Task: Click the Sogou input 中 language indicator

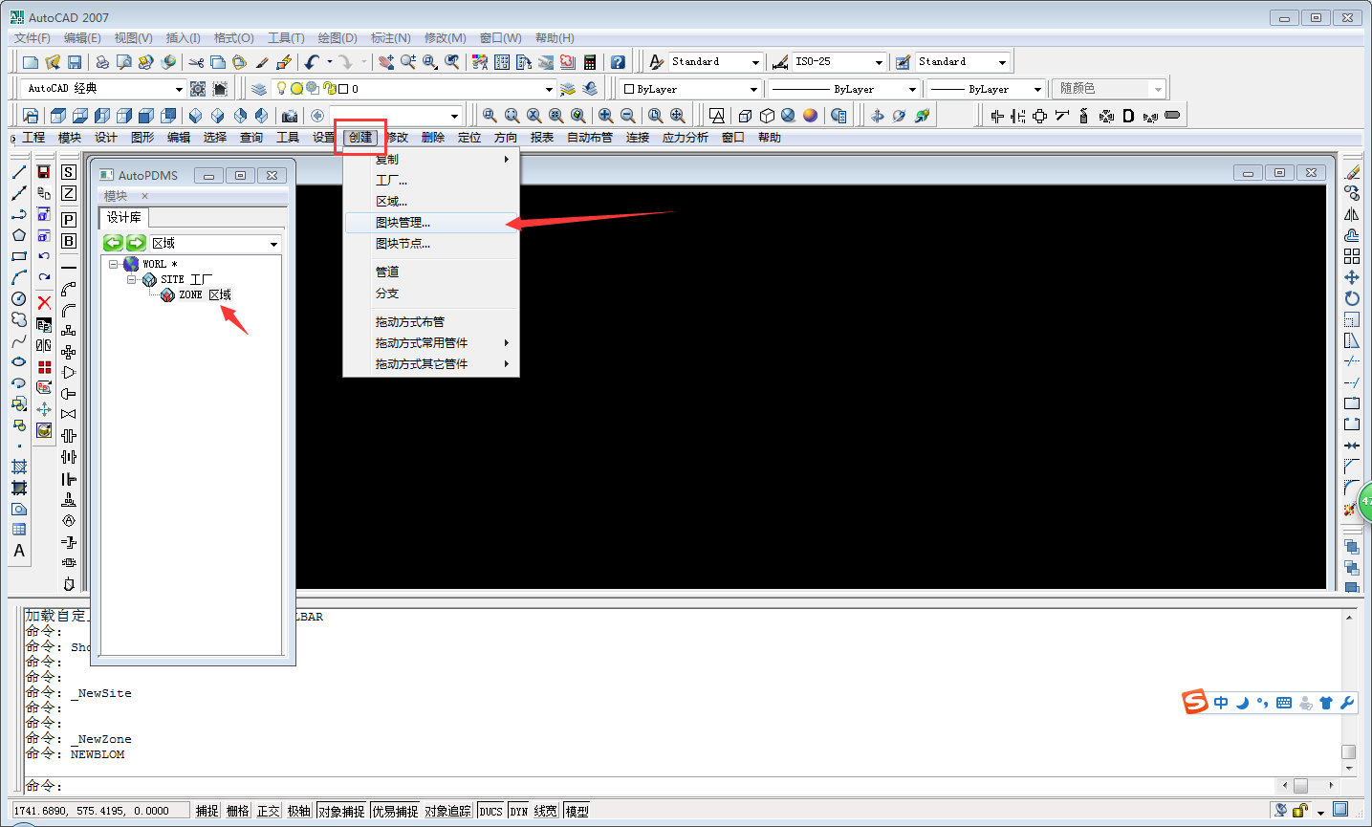Action: click(x=1221, y=703)
